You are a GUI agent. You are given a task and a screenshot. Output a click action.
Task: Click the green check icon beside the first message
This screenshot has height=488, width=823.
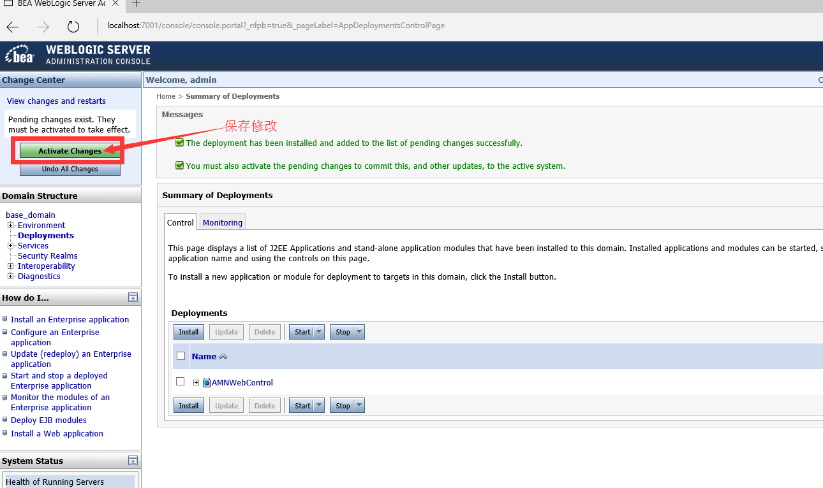point(179,143)
